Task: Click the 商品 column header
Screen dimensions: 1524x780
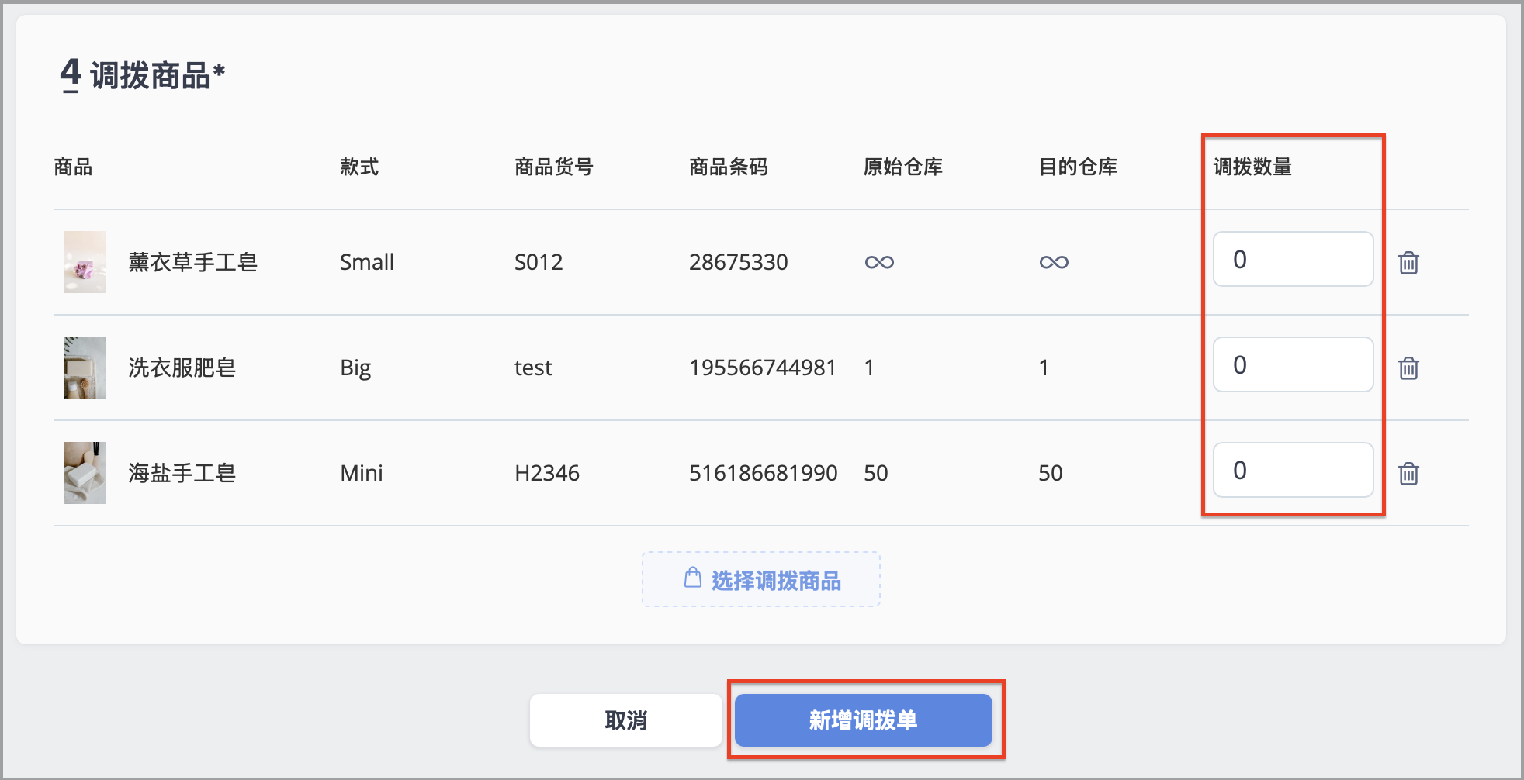Action: 73,167
